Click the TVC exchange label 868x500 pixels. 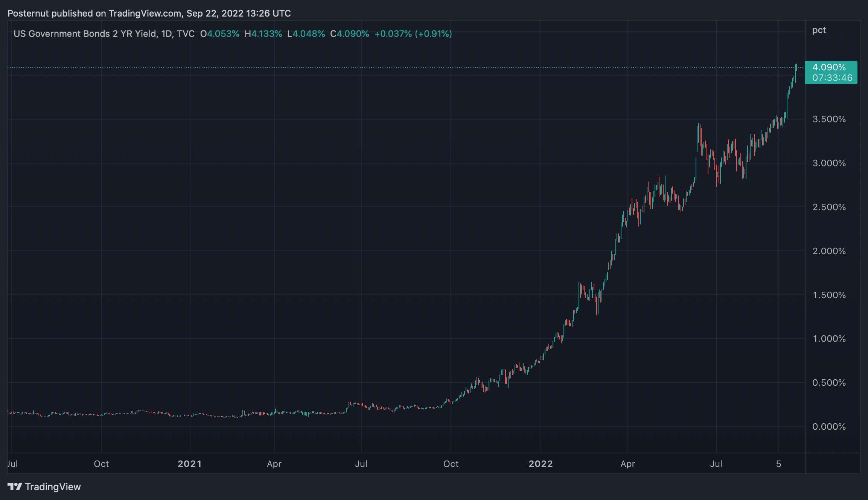coord(186,34)
